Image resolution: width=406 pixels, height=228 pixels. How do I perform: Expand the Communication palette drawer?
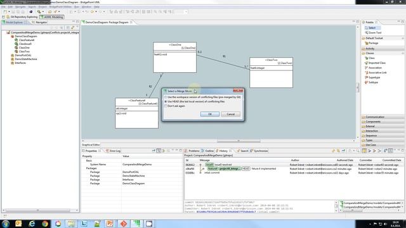pyautogui.click(x=383, y=117)
